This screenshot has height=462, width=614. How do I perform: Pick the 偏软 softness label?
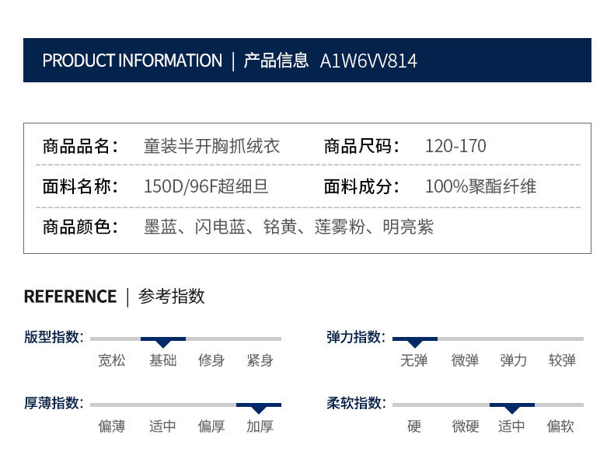point(562,426)
